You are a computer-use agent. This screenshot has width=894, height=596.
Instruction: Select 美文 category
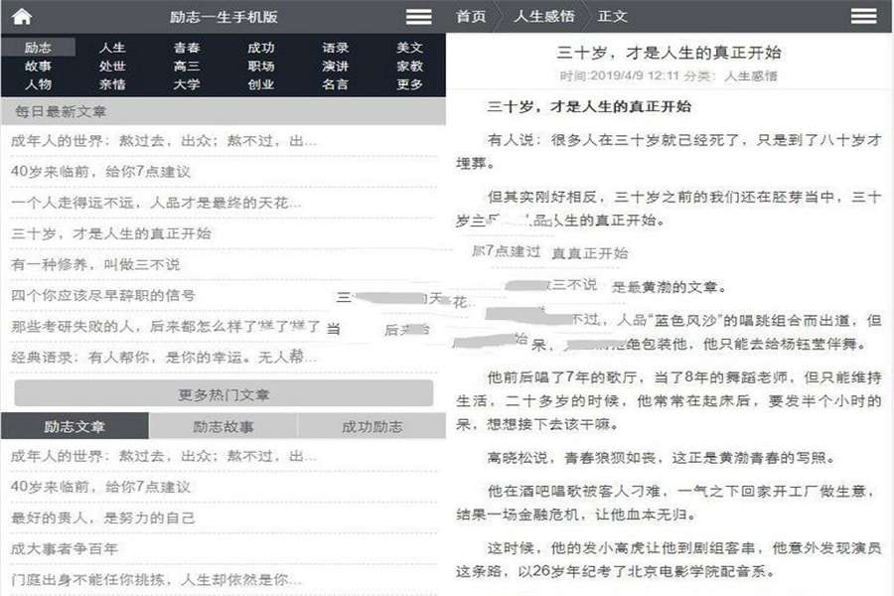pyautogui.click(x=409, y=48)
